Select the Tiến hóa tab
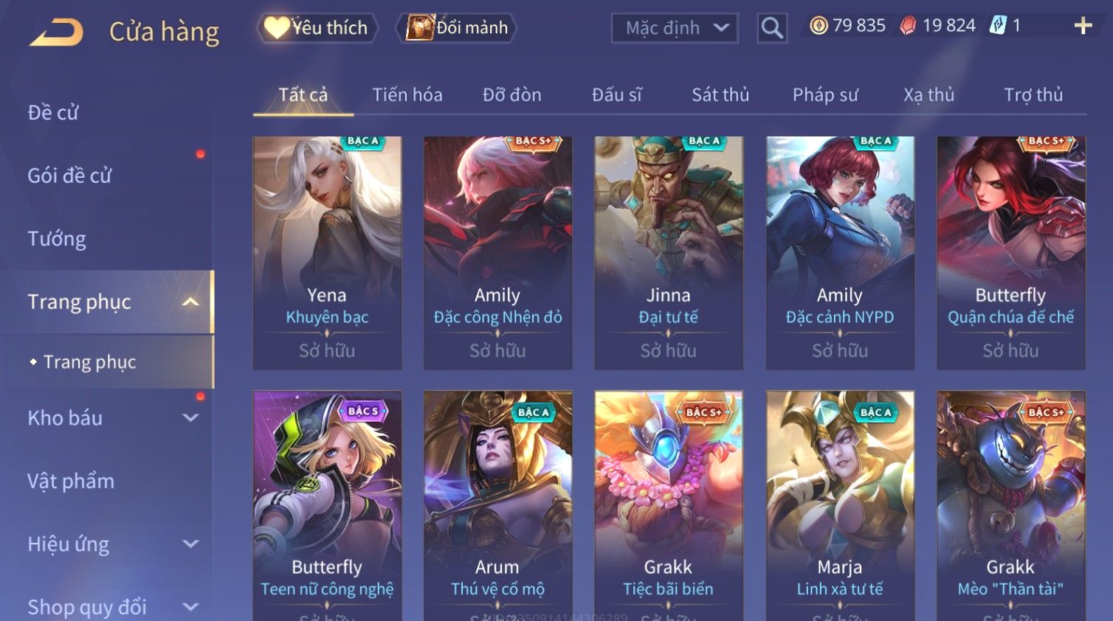Screen dimensions: 1113x621 (407, 95)
